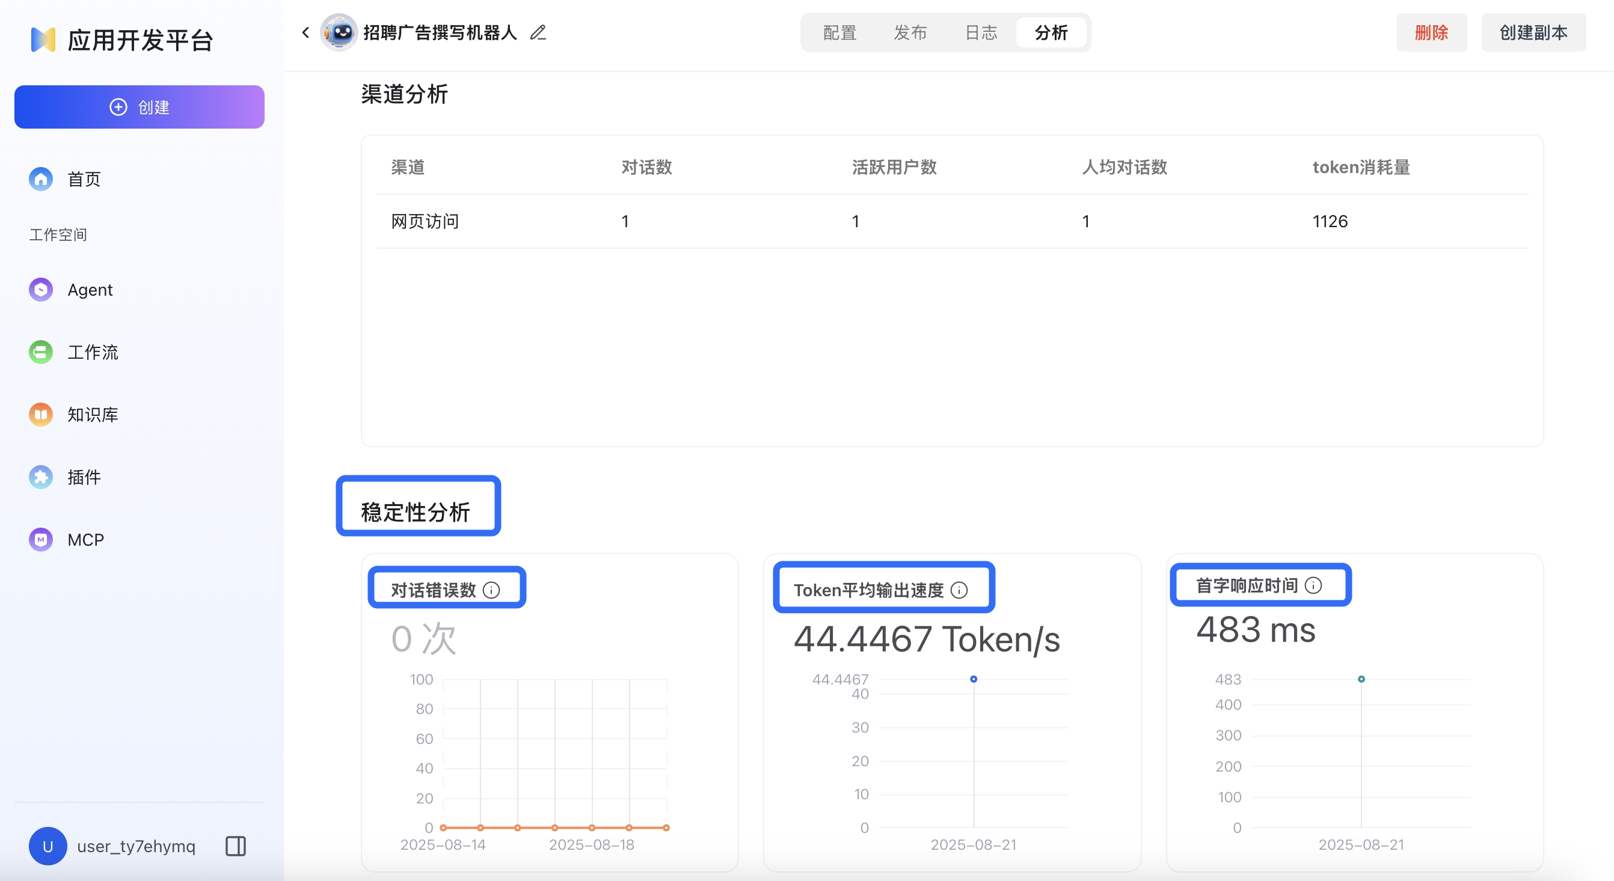Click info icon next to 首字响应时间
The height and width of the screenshot is (881, 1614).
tap(1313, 585)
